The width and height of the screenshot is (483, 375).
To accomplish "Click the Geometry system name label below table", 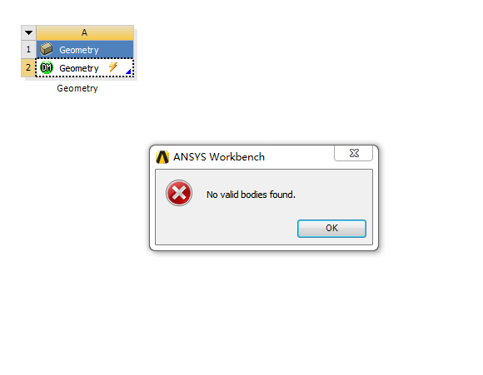I will point(77,88).
